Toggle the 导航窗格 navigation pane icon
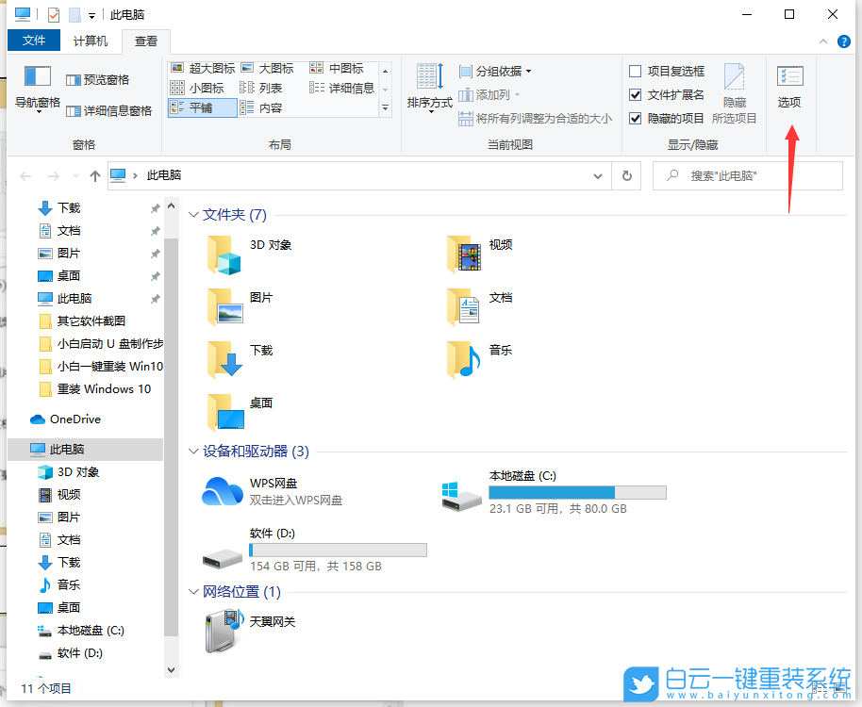Image resolution: width=862 pixels, height=707 pixels. tap(36, 85)
